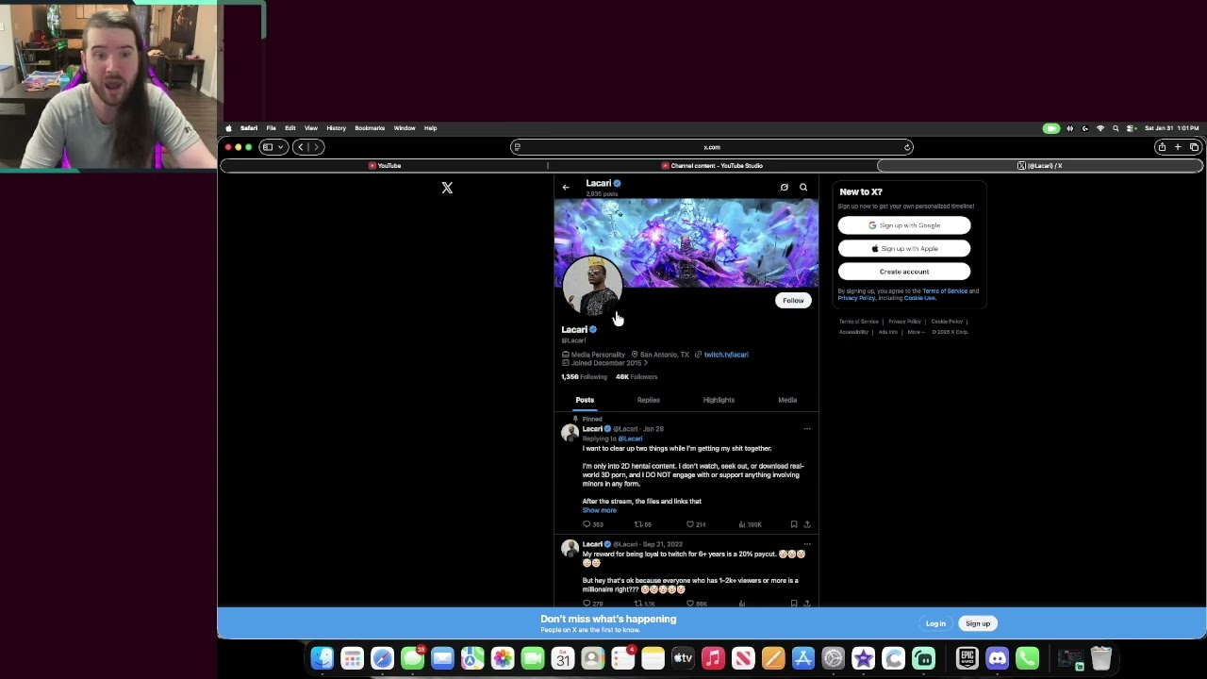Expand post with Show more
Viewport: 1207px width, 679px height.
[599, 510]
